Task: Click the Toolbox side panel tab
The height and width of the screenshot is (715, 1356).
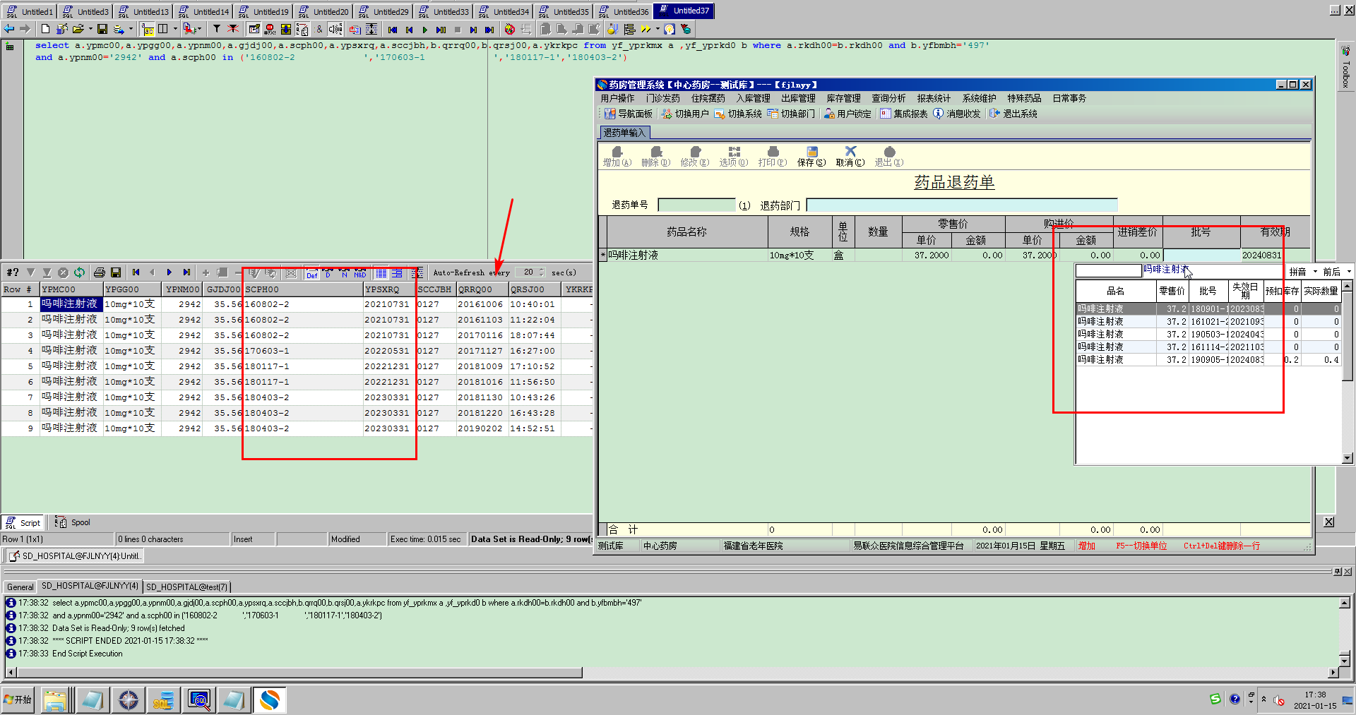Action: [x=1346, y=68]
